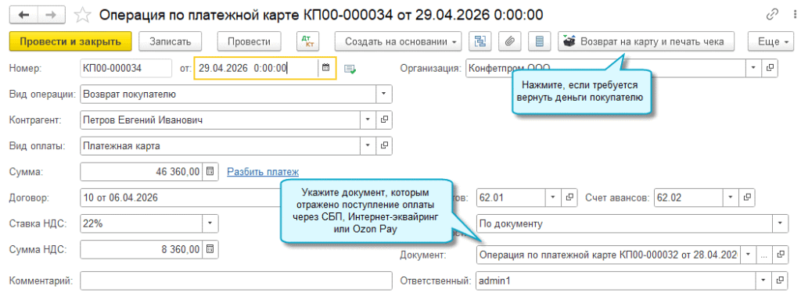Focus the Комментарий input field
Image resolution: width=801 pixels, height=307 pixels.
pos(236,280)
